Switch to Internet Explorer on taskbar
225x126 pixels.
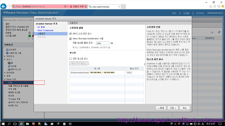point(21,124)
